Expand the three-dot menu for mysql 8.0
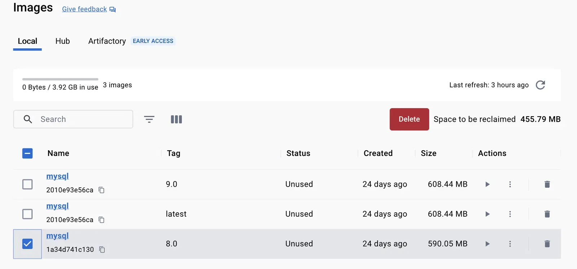577x269 pixels. (510, 244)
